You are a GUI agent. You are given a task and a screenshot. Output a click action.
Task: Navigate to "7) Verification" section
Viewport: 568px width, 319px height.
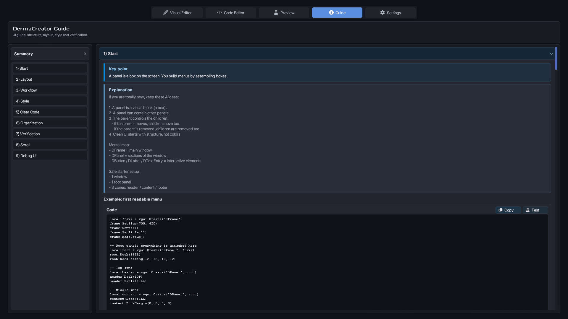point(50,134)
